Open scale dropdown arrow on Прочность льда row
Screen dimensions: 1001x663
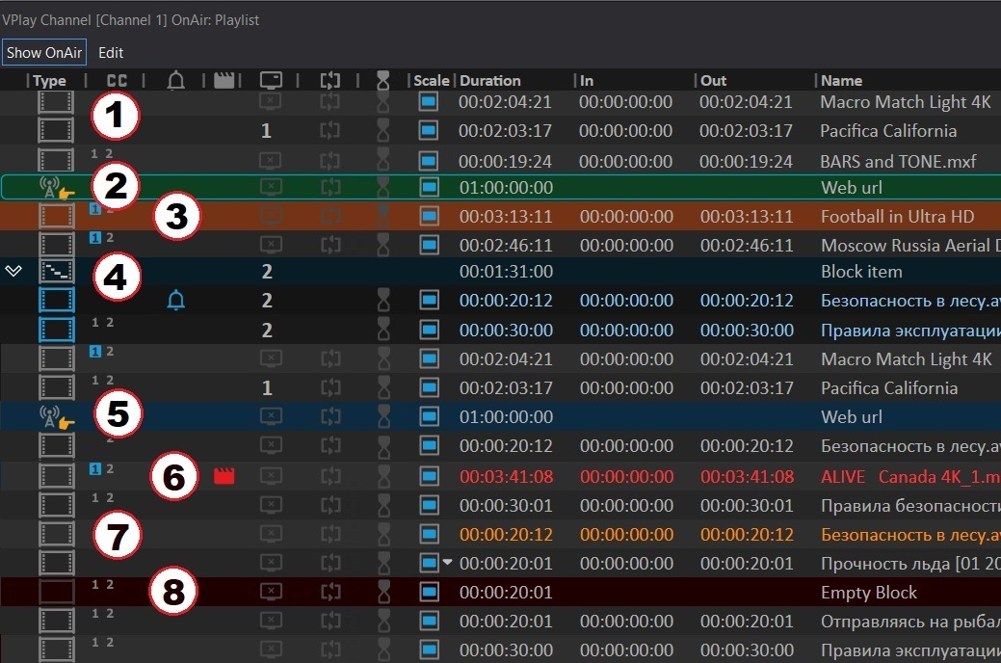click(x=448, y=563)
